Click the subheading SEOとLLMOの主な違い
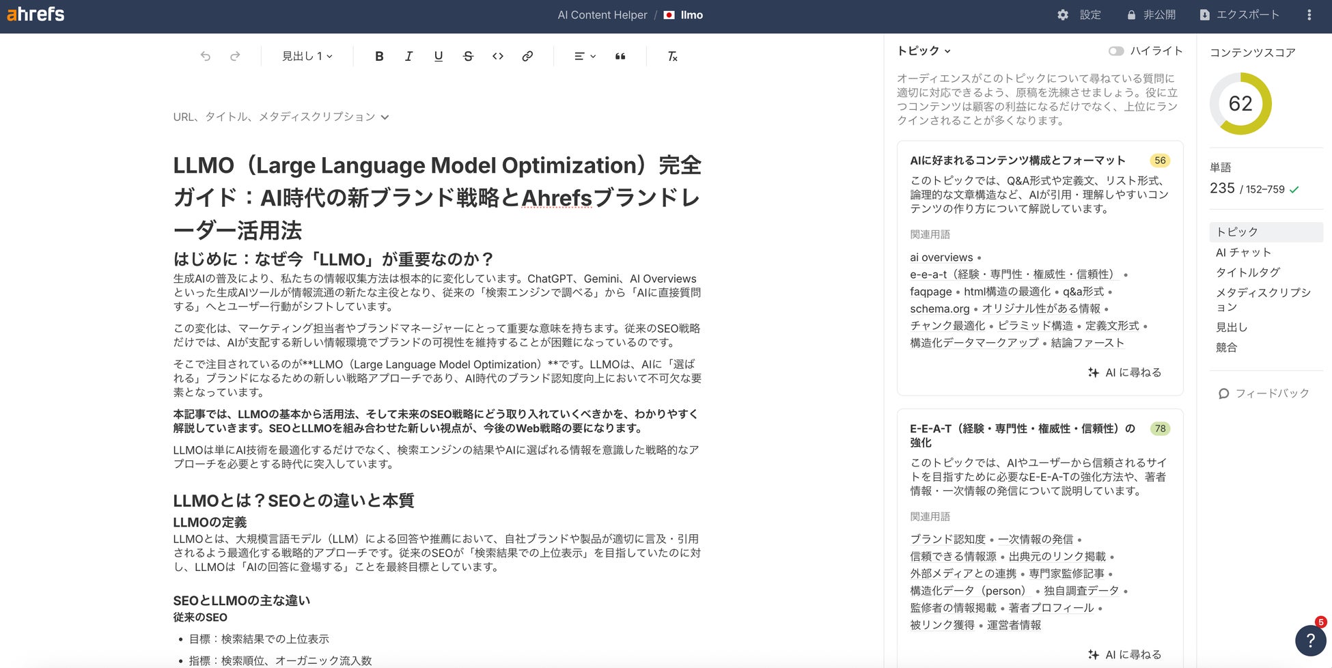This screenshot has height=668, width=1332. pos(242,601)
